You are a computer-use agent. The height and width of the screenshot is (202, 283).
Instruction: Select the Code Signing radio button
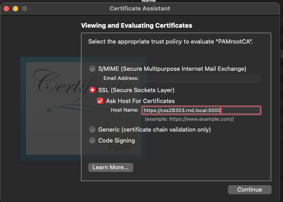(x=92, y=140)
